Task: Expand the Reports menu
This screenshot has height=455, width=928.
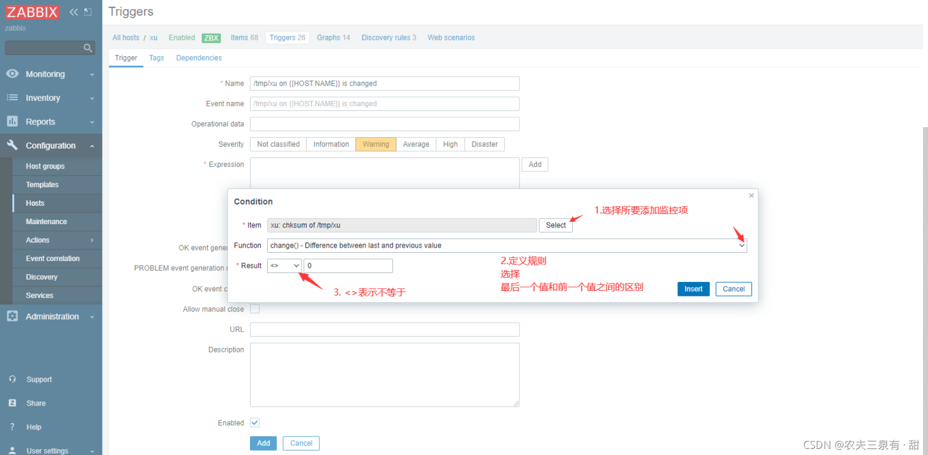Action: [92, 122]
